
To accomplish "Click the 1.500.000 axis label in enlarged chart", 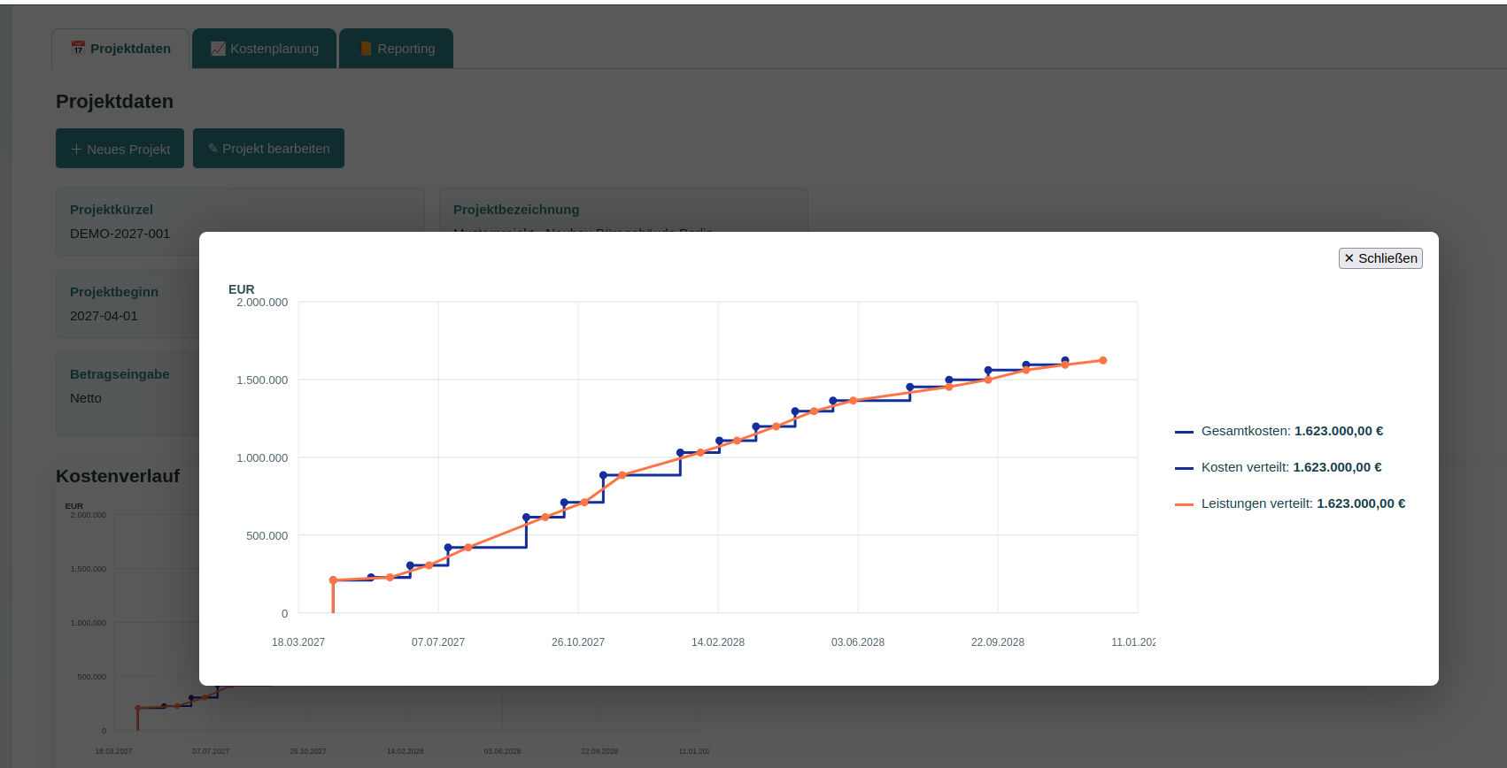I will coord(262,380).
